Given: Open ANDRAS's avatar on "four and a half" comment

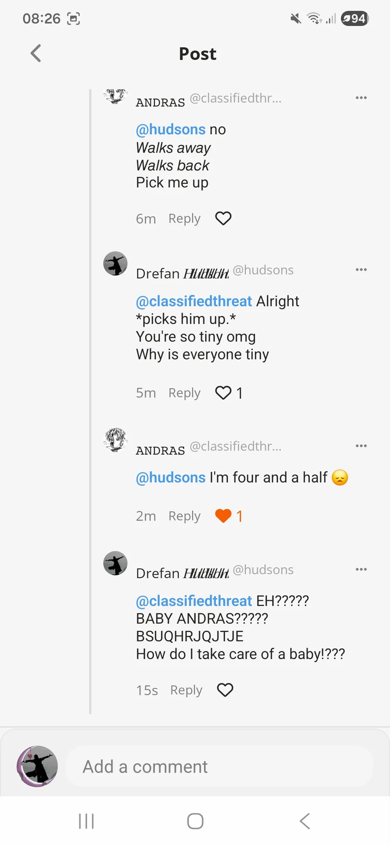Looking at the screenshot, I should [x=115, y=440].
